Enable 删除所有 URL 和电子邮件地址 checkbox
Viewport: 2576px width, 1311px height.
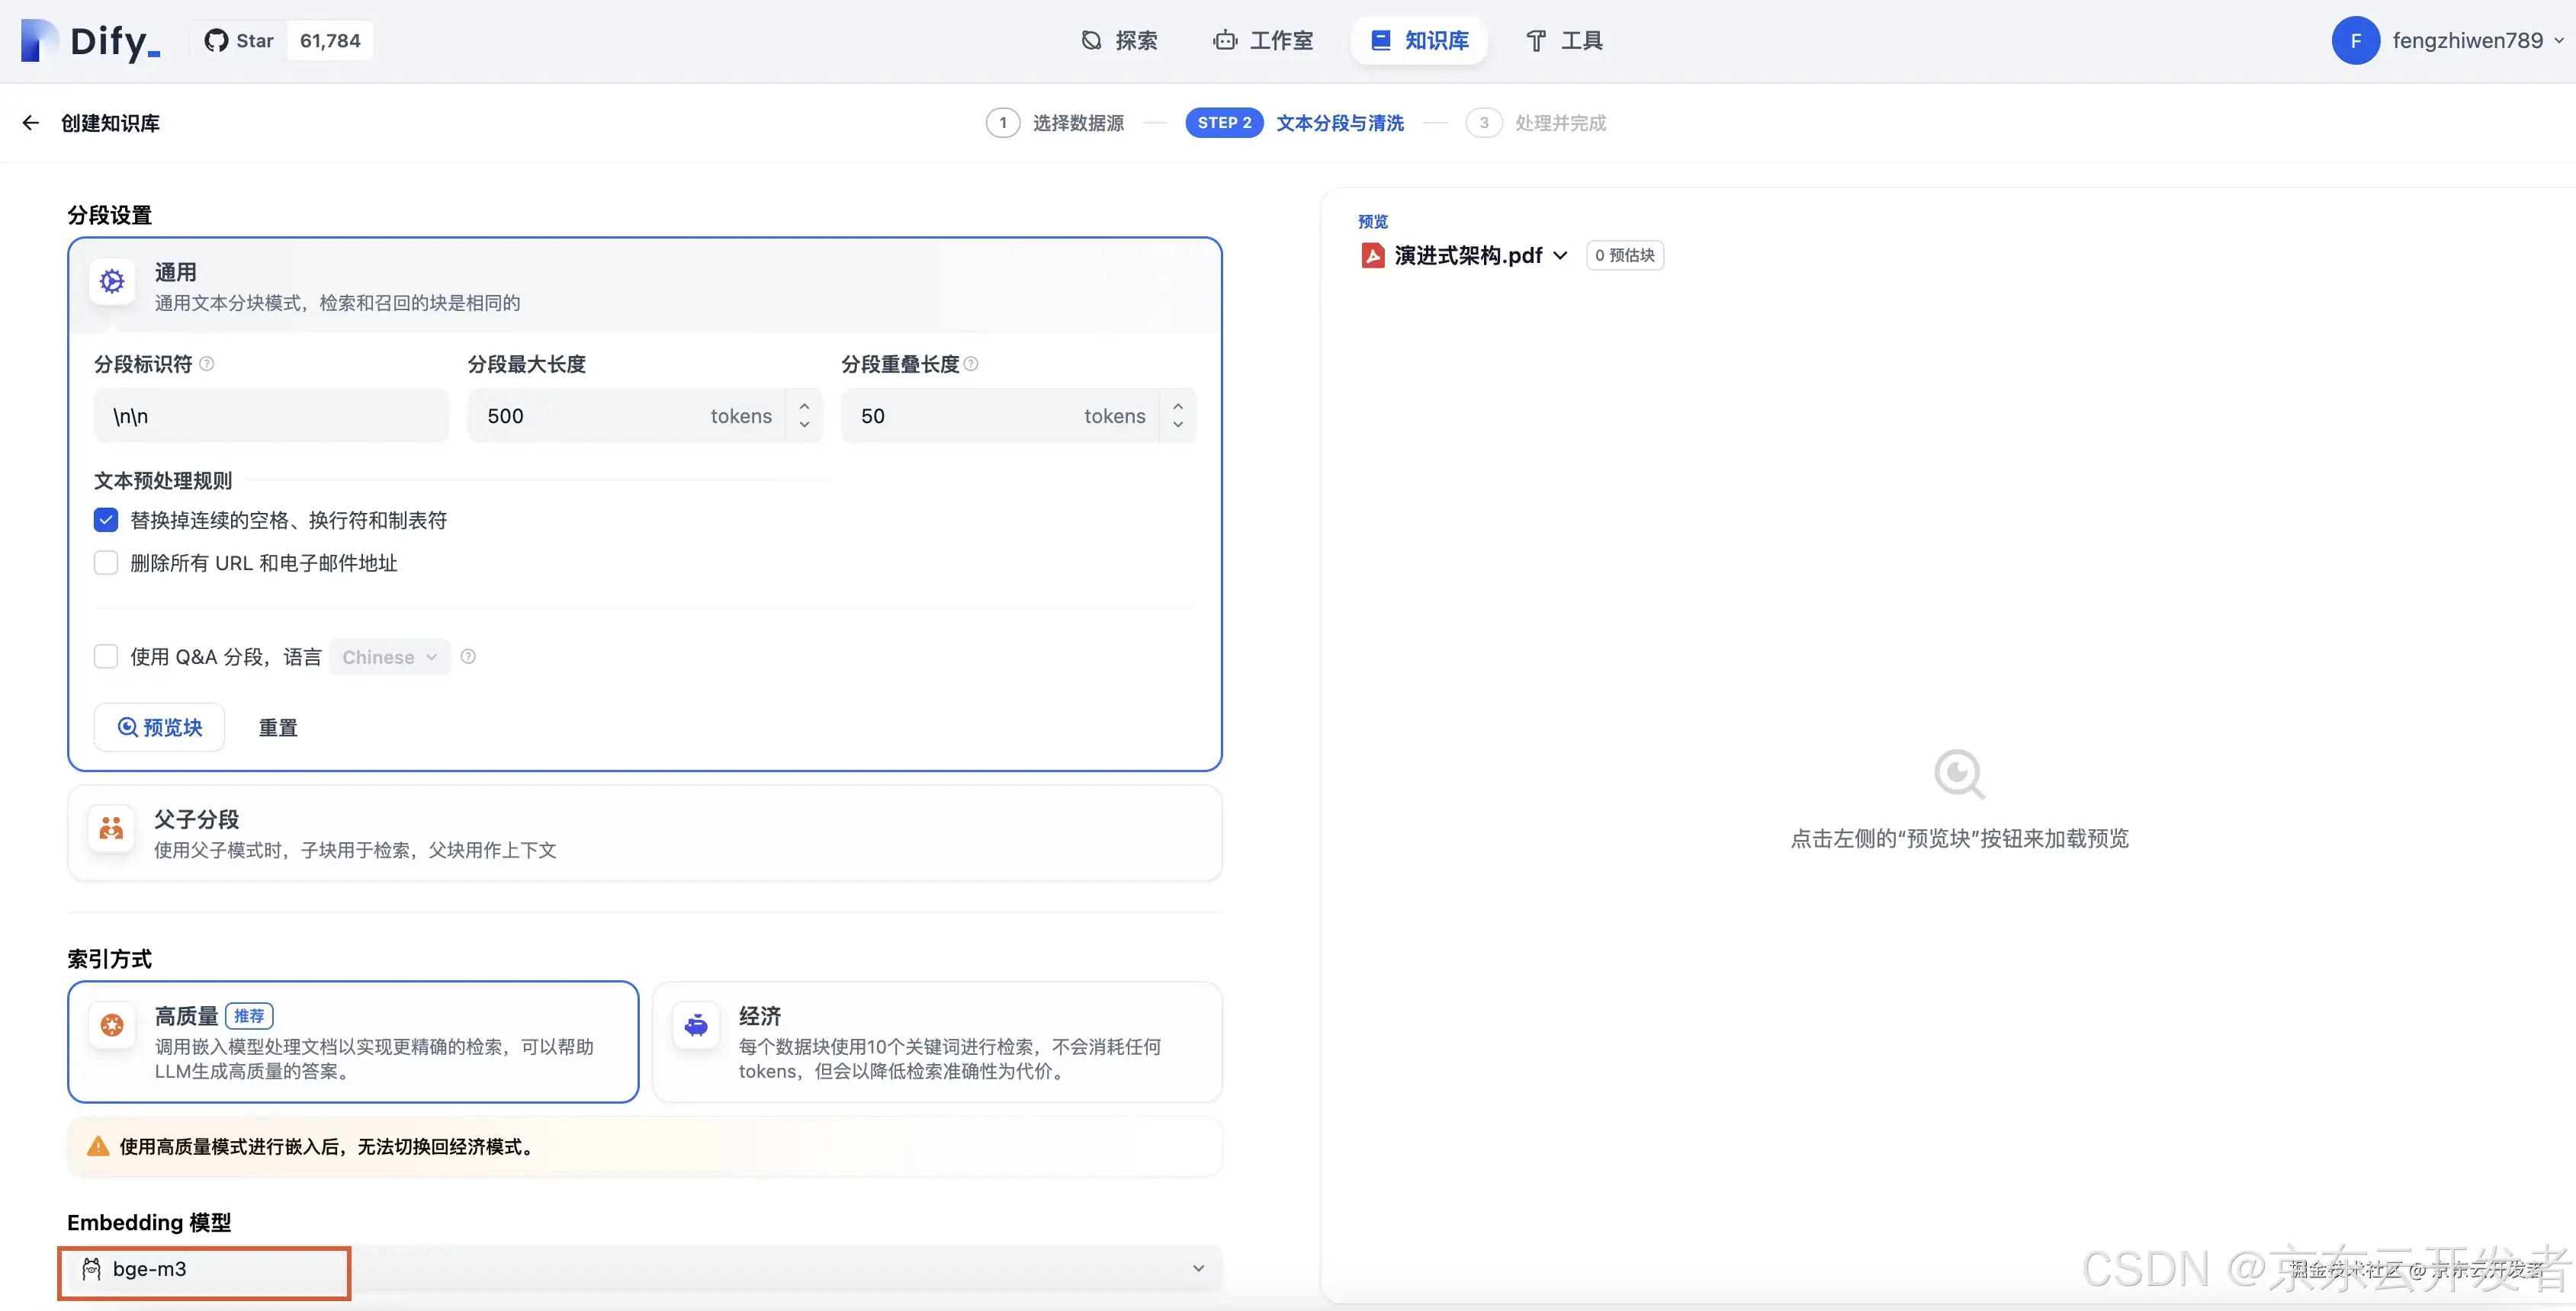tap(106, 563)
